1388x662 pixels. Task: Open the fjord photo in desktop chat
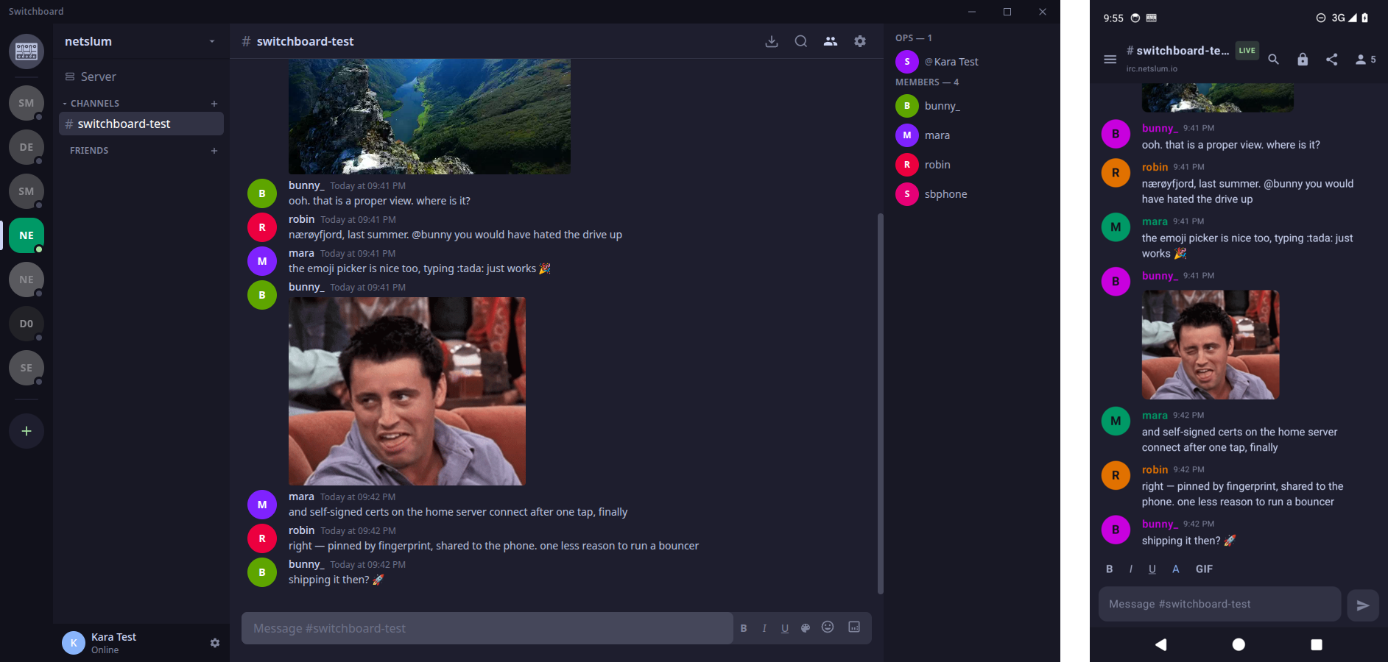429,116
